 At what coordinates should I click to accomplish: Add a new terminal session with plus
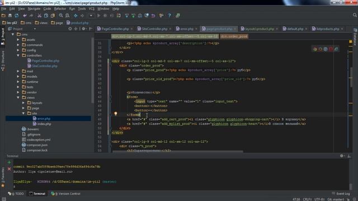tap(9, 162)
